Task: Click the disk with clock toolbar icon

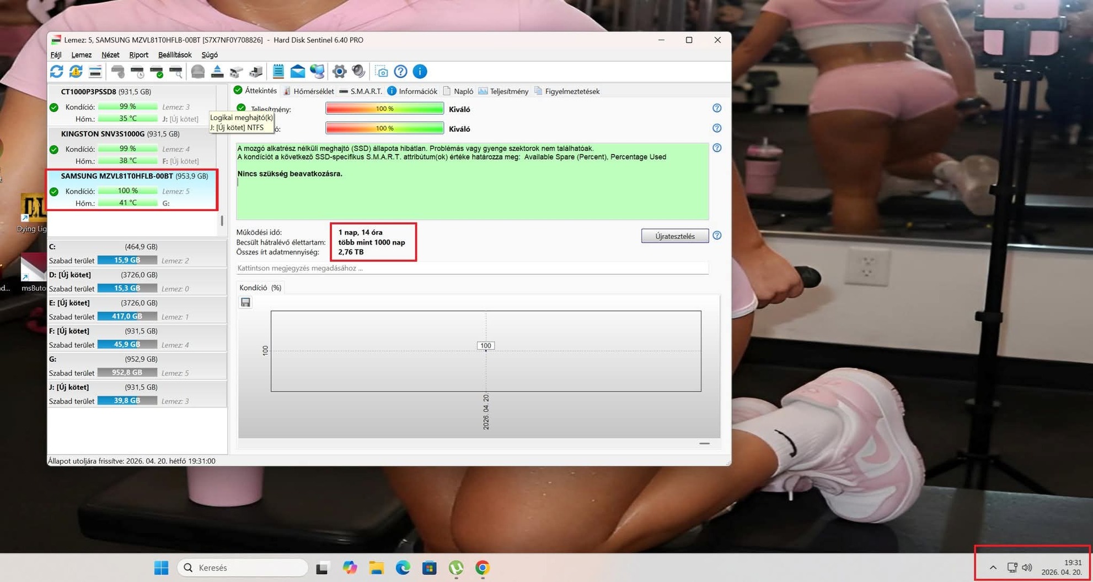Action: click(137, 72)
